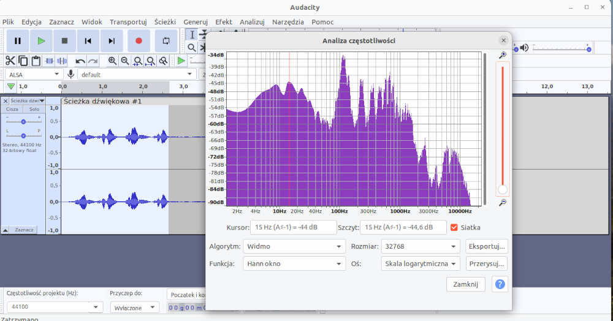Viewport: 613px width, 321px height.
Task: Undo the last action
Action: pyautogui.click(x=80, y=61)
